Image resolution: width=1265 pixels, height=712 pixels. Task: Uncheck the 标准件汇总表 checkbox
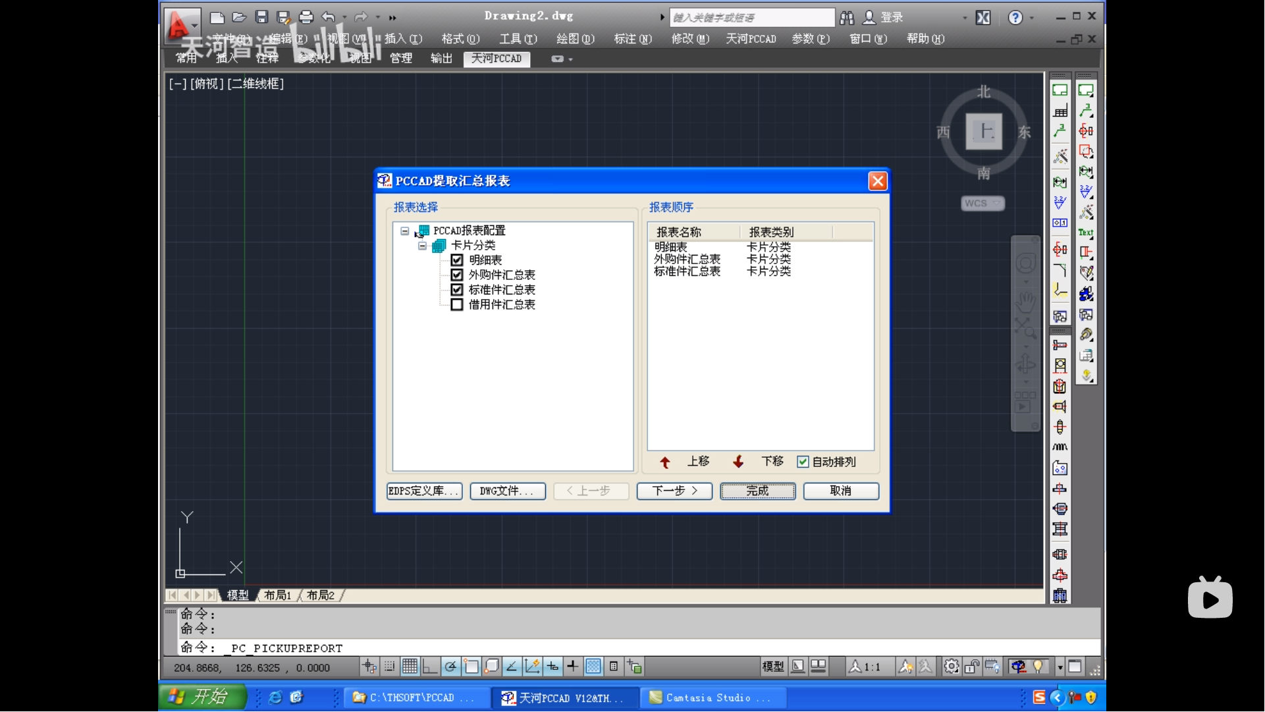click(457, 290)
